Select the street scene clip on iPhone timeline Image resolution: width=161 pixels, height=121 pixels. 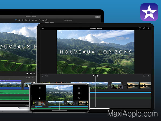(42, 103)
